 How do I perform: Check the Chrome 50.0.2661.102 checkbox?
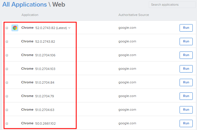click(7, 123)
